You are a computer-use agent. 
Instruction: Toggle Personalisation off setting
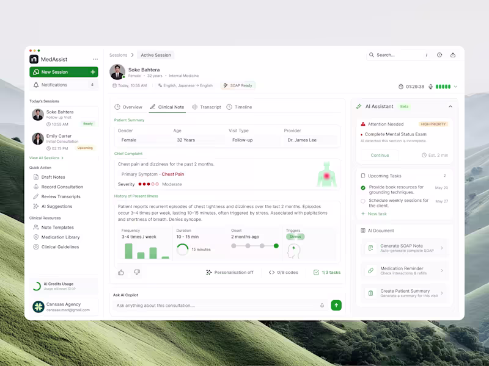pyautogui.click(x=230, y=272)
